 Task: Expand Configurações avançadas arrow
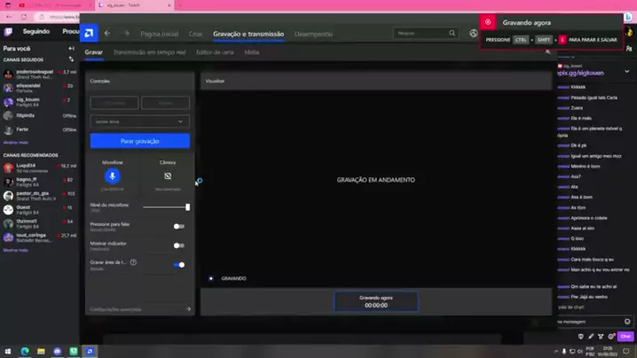tap(187, 309)
